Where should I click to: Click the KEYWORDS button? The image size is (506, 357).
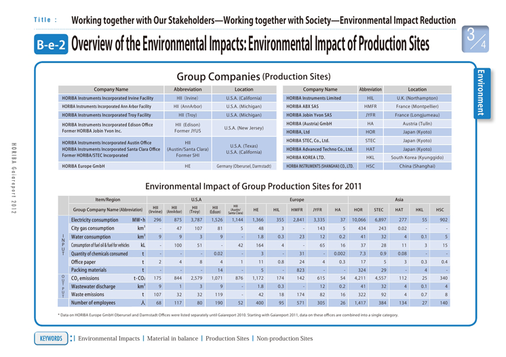(51, 338)
